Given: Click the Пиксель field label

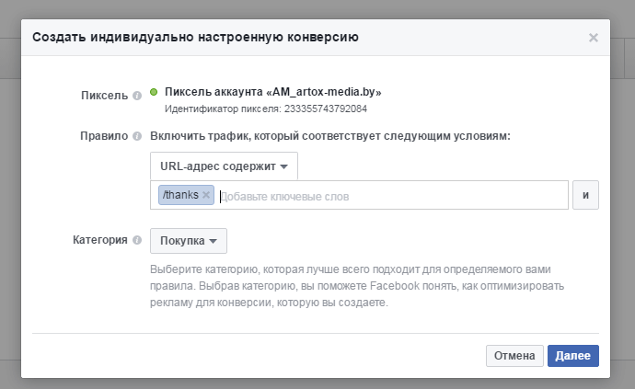Looking at the screenshot, I should point(104,94).
